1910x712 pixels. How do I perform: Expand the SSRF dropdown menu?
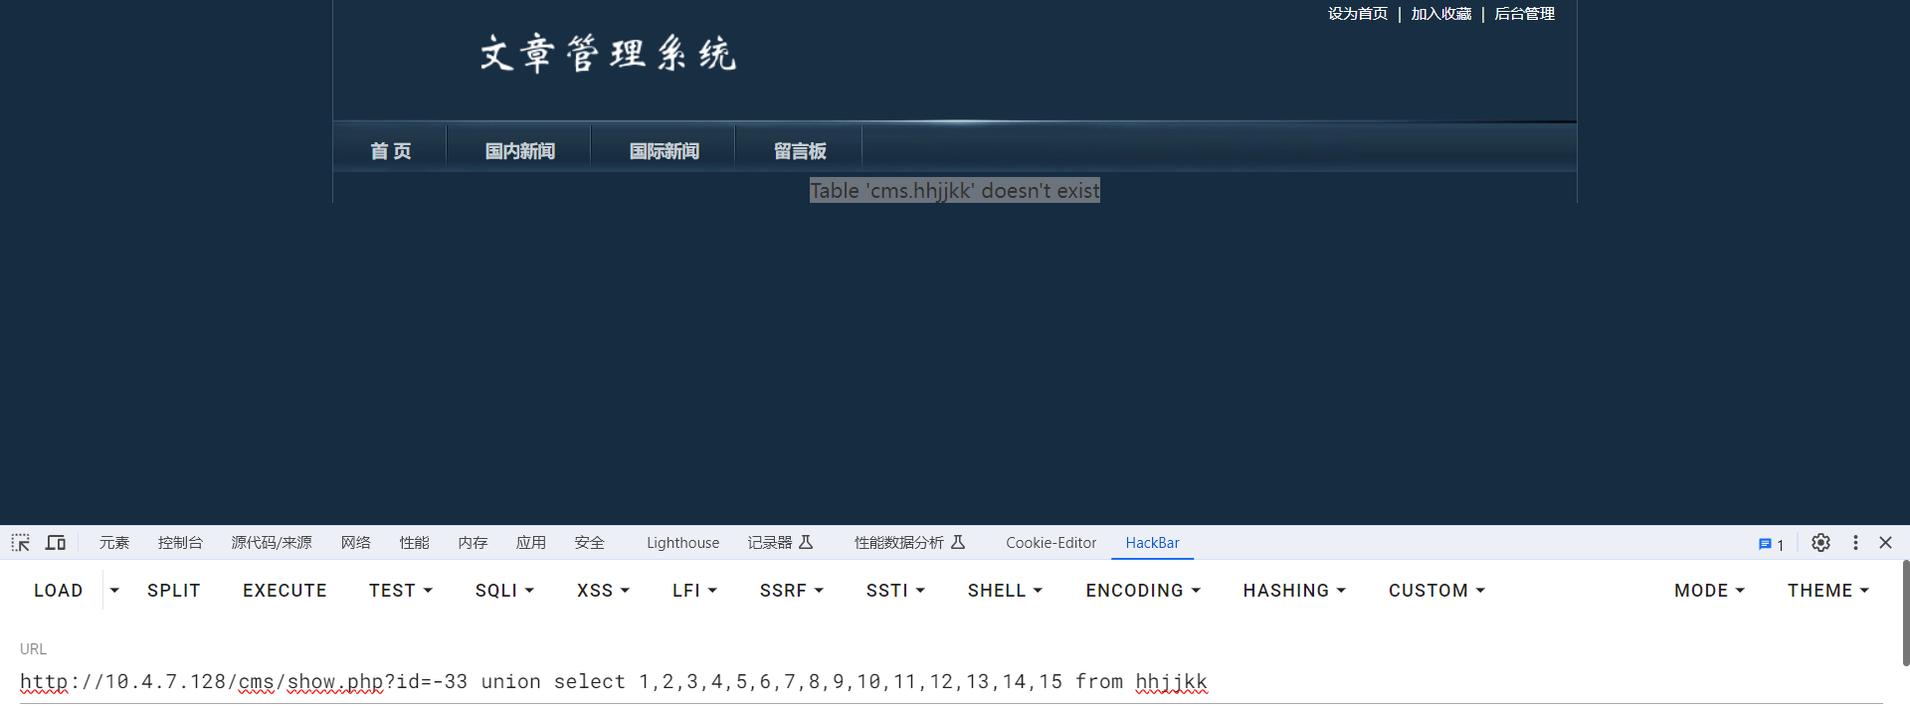792,591
